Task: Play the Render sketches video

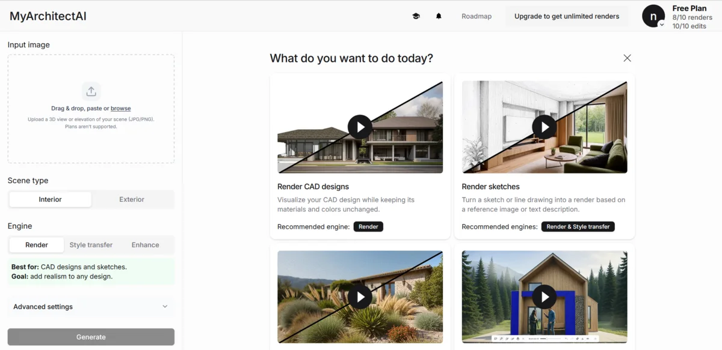Action: (x=545, y=127)
